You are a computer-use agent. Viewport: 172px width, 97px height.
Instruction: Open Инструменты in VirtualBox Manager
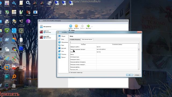(x=53, y=26)
